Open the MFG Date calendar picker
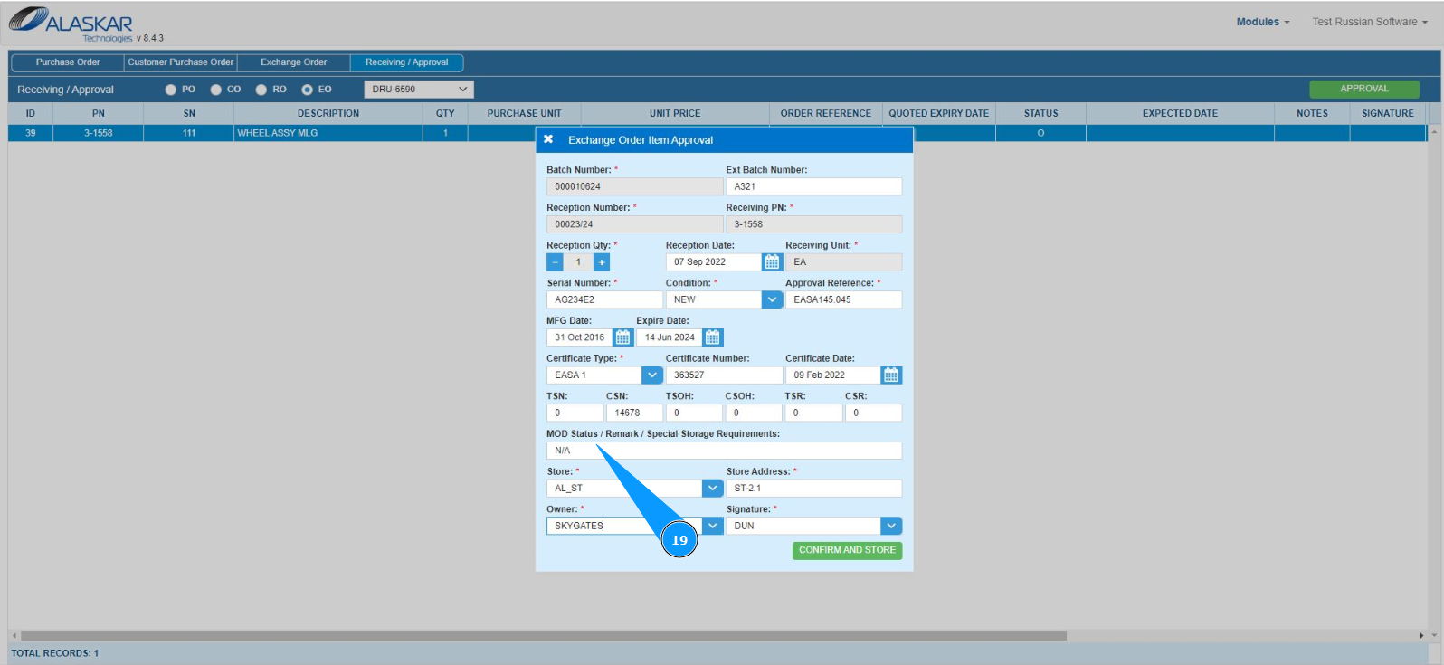Viewport: 1444px width, 665px height. click(622, 337)
